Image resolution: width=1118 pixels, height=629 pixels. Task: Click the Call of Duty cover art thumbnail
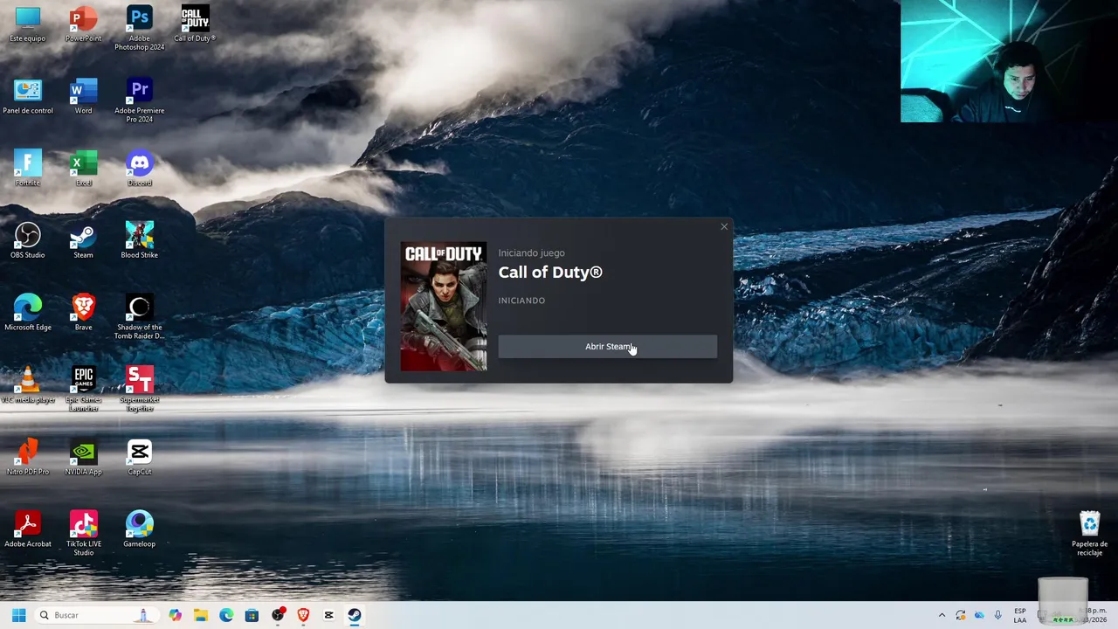444,307
